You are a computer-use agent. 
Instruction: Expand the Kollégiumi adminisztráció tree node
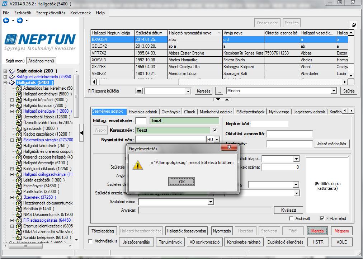point(5,77)
